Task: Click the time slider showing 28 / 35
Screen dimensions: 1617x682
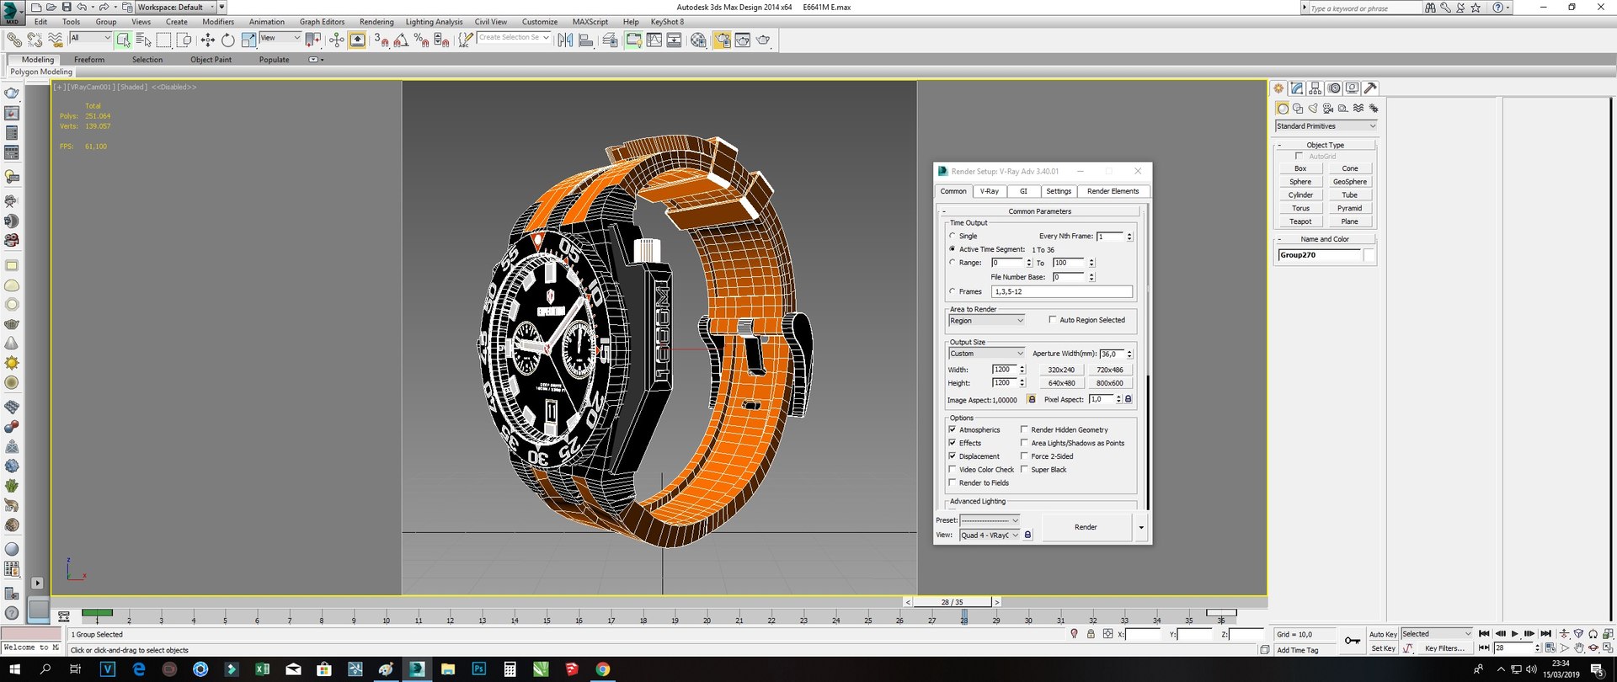Action: (952, 602)
